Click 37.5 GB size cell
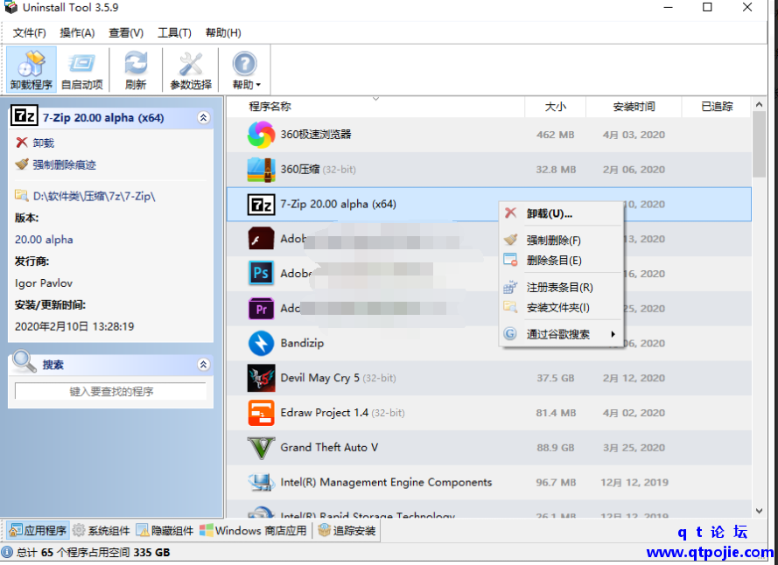 click(555, 378)
